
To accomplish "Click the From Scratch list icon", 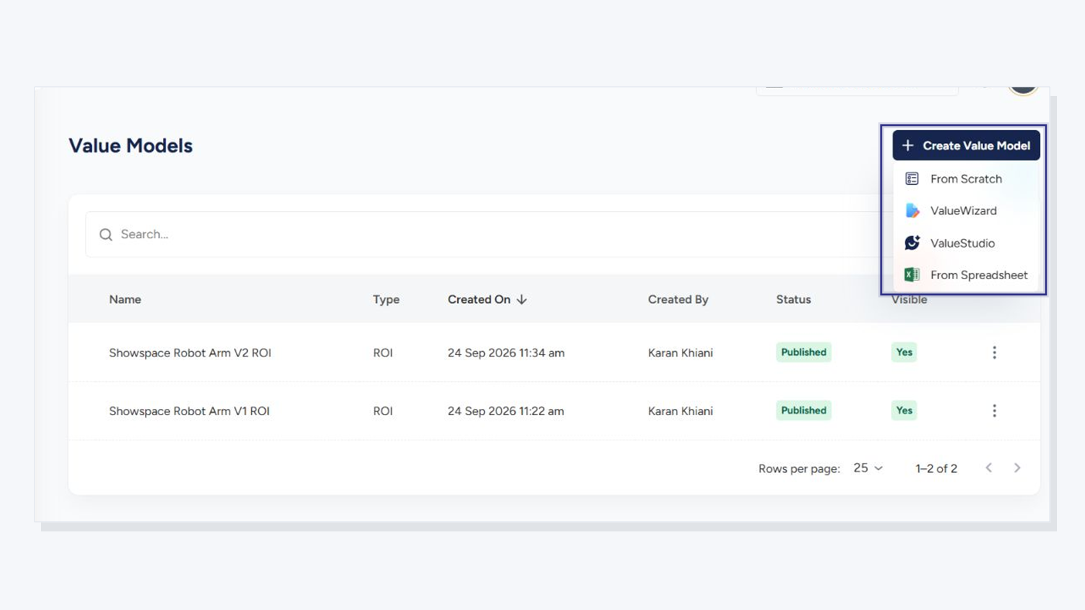I will pyautogui.click(x=912, y=179).
